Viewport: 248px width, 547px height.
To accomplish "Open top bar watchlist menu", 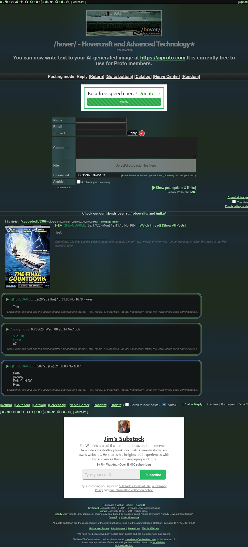I will click(78, 2).
